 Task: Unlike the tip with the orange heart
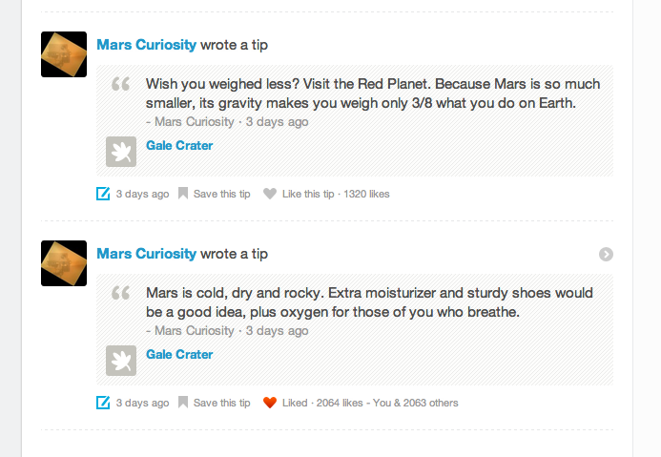pyautogui.click(x=270, y=403)
